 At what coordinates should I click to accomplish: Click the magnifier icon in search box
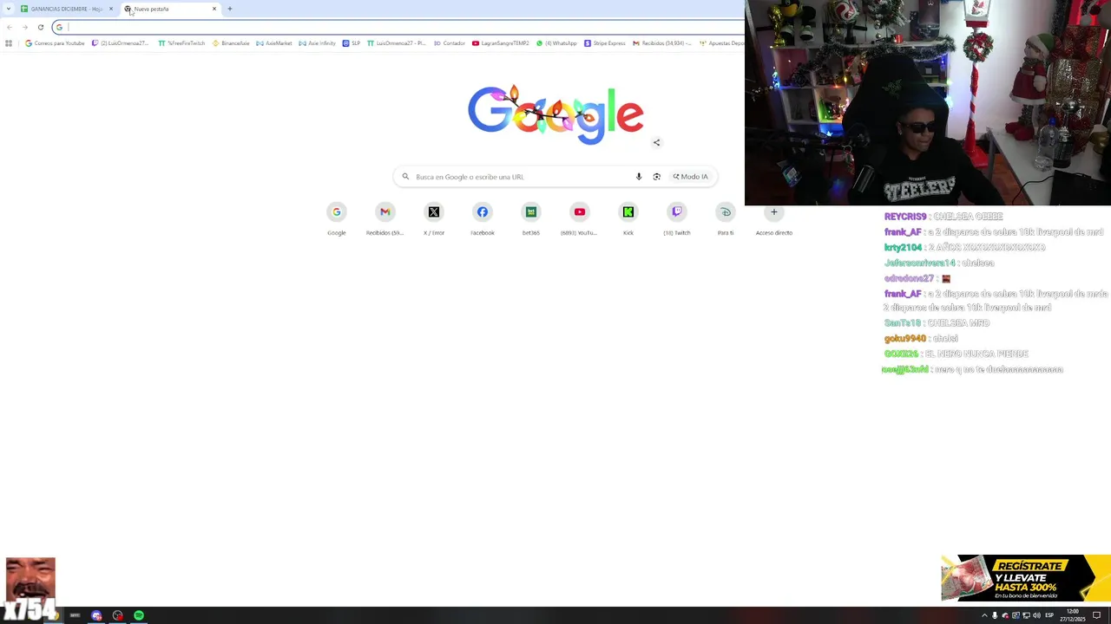pyautogui.click(x=405, y=177)
